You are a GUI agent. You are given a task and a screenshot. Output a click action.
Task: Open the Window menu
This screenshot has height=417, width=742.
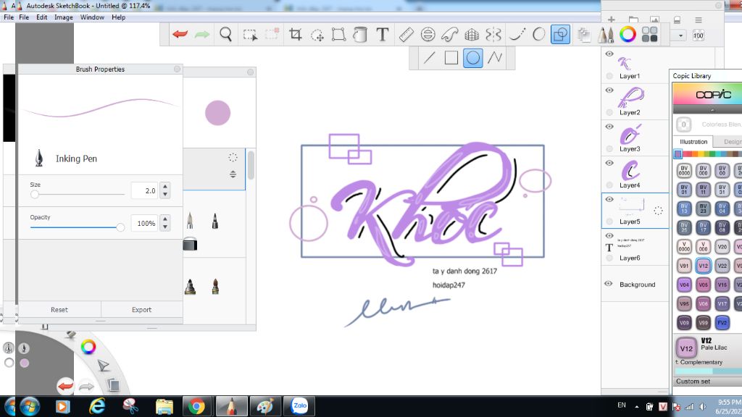point(92,17)
